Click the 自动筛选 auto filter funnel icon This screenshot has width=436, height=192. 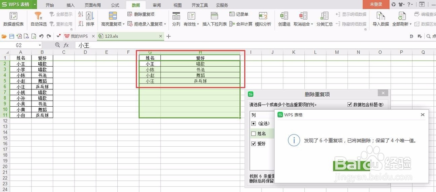tap(38, 16)
